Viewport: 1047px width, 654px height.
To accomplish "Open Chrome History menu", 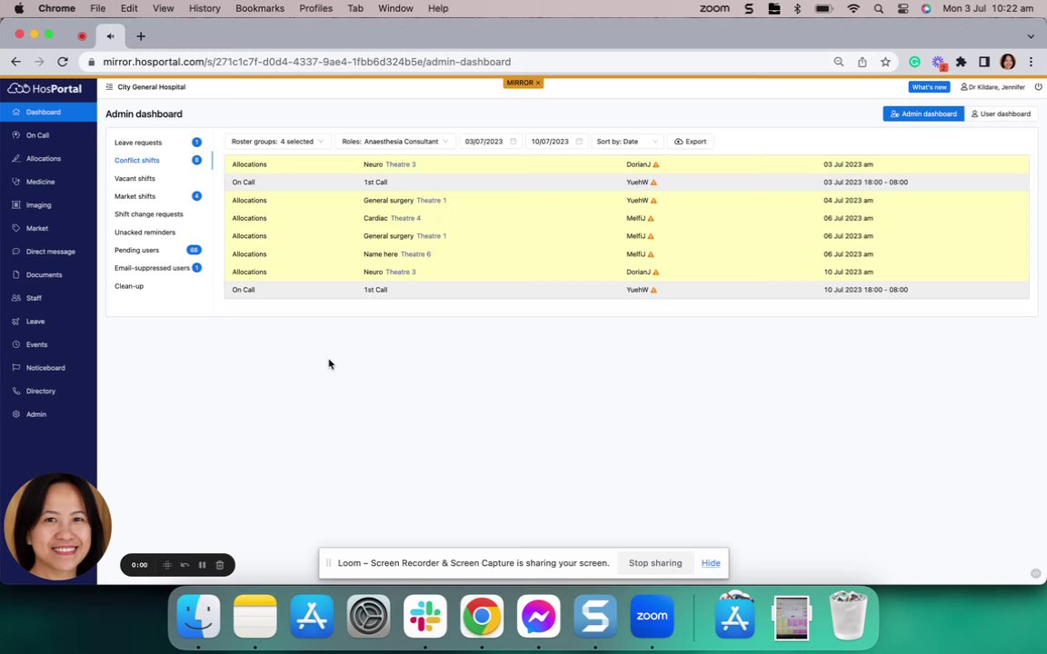I will pos(204,9).
